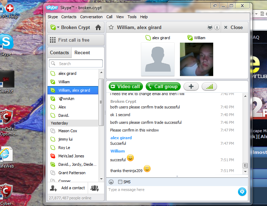
Task: Open the Help menu
Action: [144, 17]
